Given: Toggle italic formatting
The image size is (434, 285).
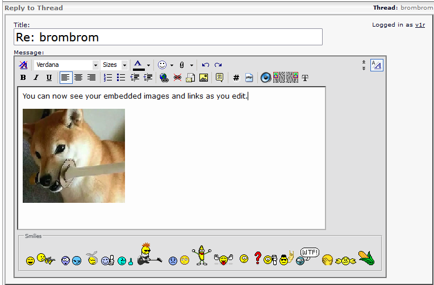Looking at the screenshot, I should coord(36,78).
